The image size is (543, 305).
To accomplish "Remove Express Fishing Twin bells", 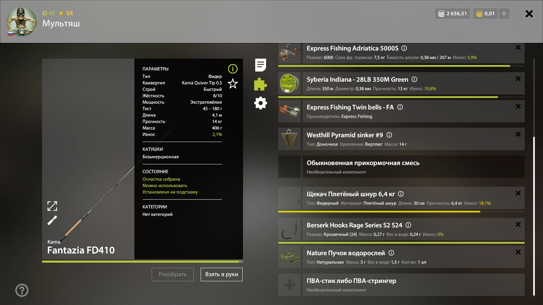I will pyautogui.click(x=518, y=106).
